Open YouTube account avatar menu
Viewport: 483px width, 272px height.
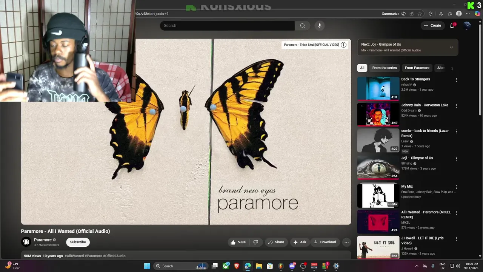coord(467,26)
